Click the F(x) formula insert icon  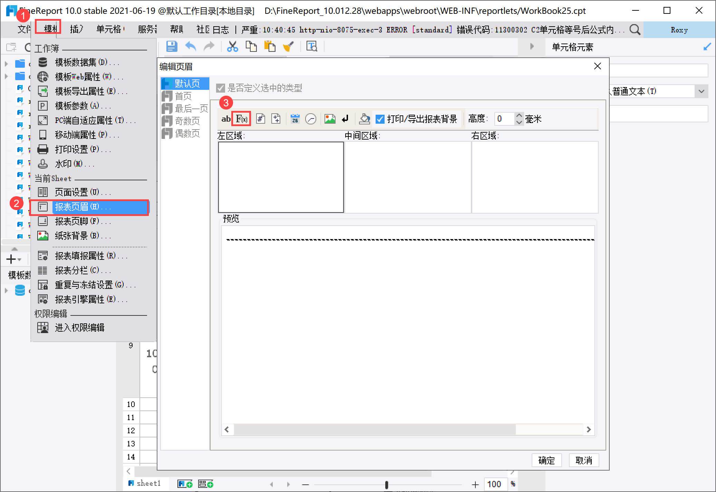tap(241, 119)
